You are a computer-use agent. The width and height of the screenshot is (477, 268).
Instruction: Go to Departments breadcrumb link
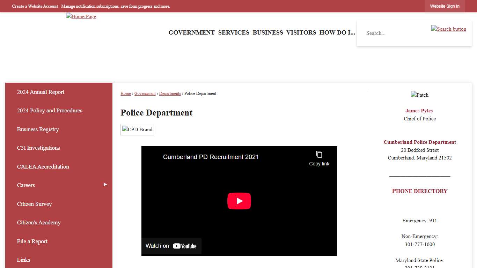[x=170, y=94]
